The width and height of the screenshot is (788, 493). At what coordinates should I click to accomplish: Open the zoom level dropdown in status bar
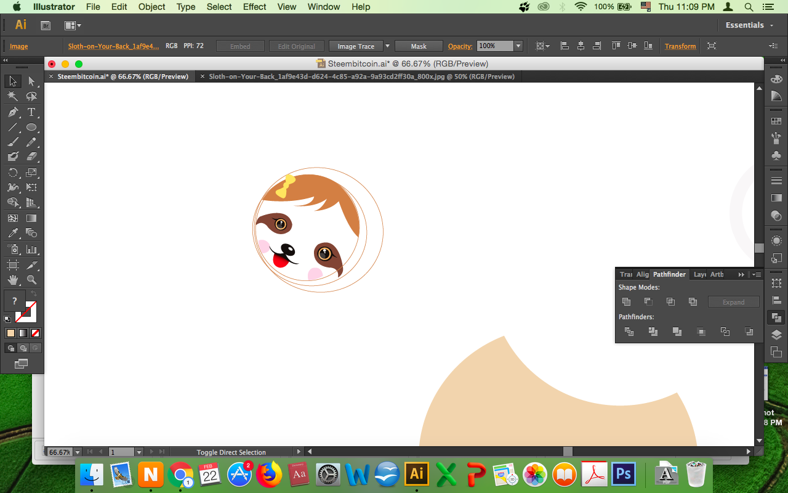click(x=78, y=452)
